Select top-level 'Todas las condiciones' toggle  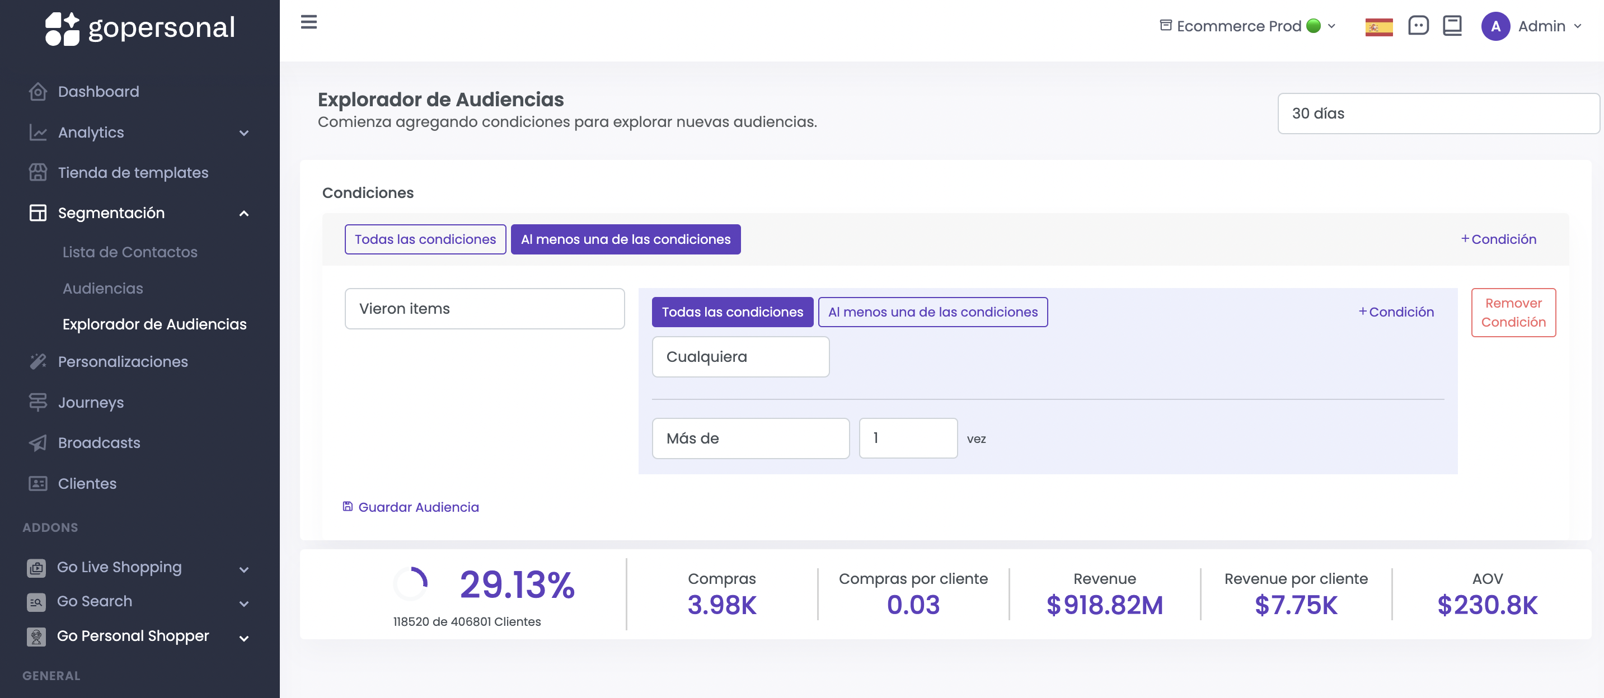click(x=425, y=239)
